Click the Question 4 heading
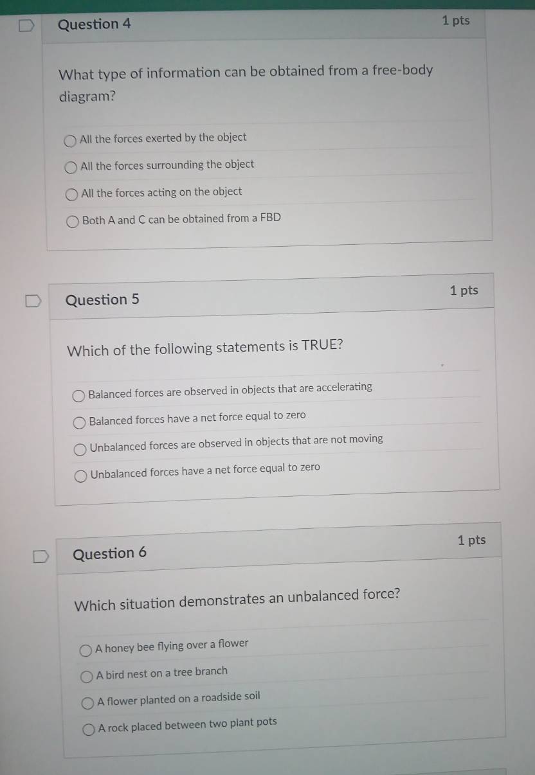Screen dimensions: 535x775 tap(95, 24)
